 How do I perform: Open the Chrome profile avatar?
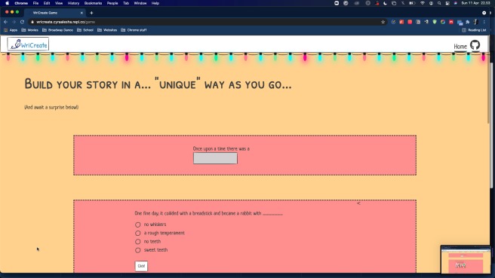tap(475, 22)
